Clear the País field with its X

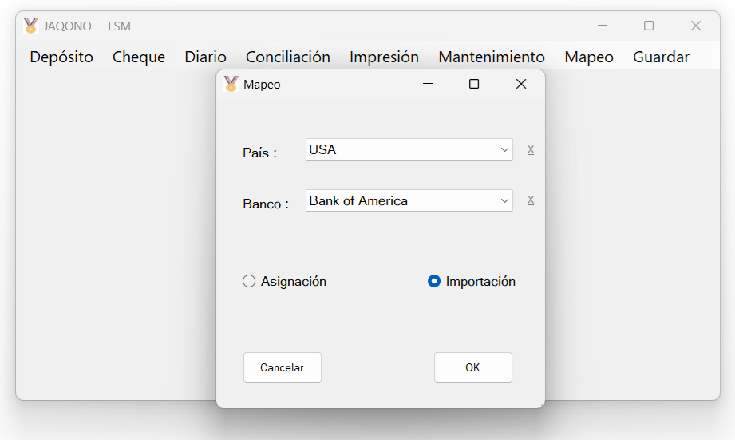531,149
